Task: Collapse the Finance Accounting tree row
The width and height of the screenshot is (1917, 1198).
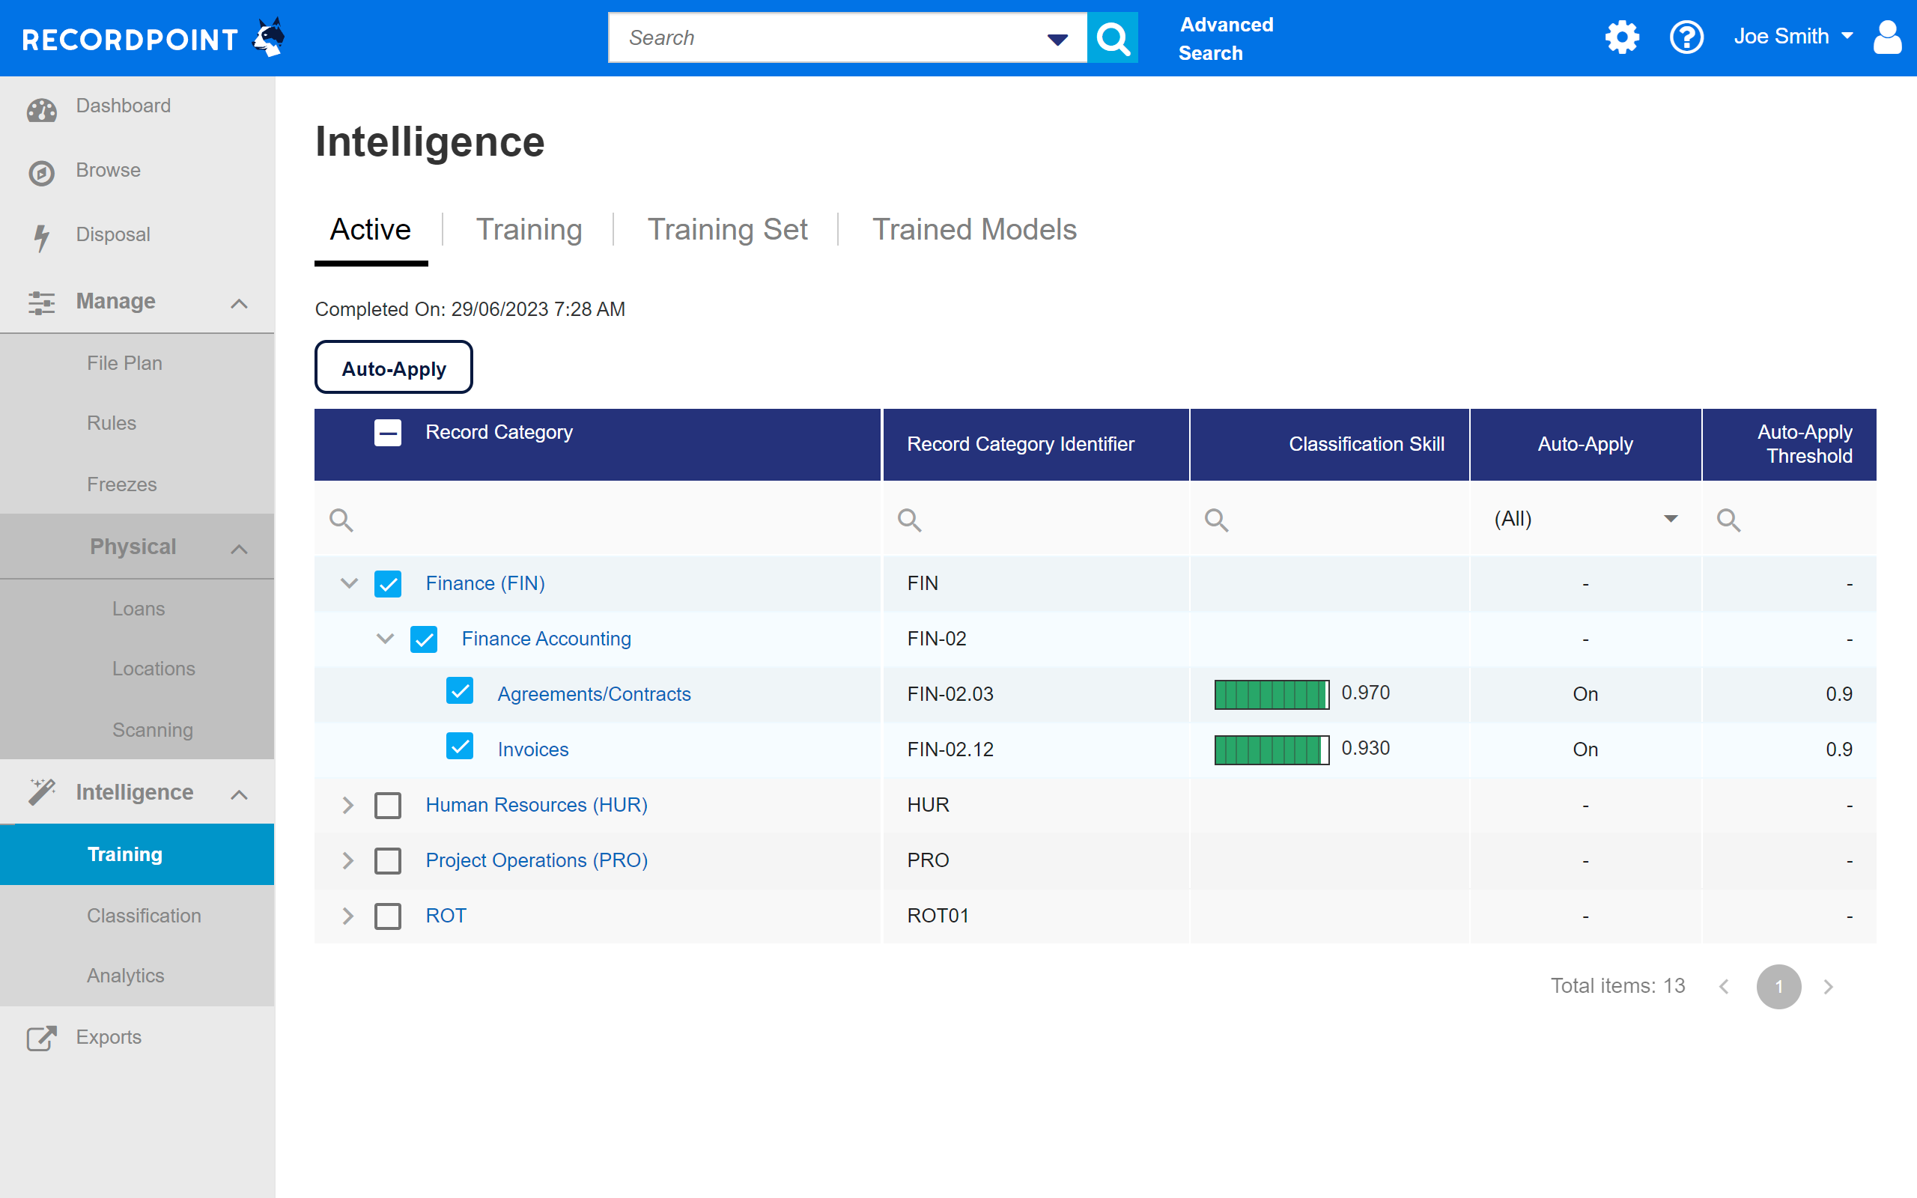Action: point(385,639)
